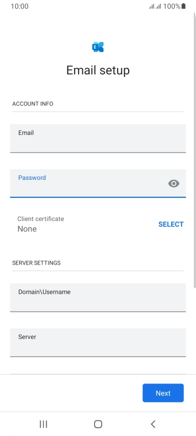Focus the Email input field
This screenshot has height=436, width=196.
click(x=98, y=138)
